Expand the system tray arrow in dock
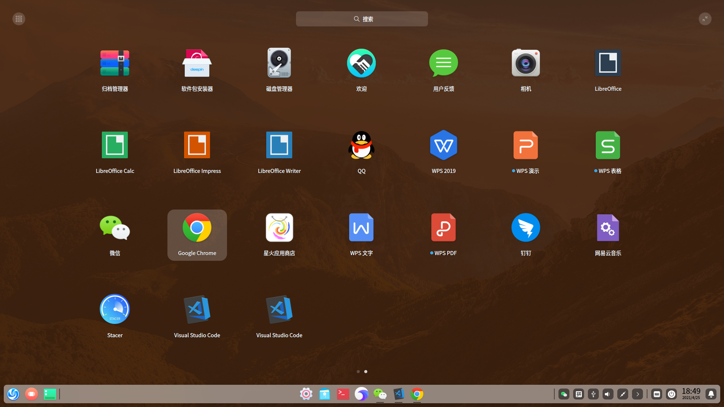 (x=637, y=394)
